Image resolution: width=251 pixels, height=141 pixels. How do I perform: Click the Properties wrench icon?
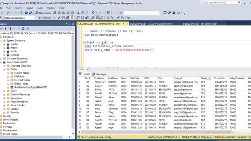[169, 13]
